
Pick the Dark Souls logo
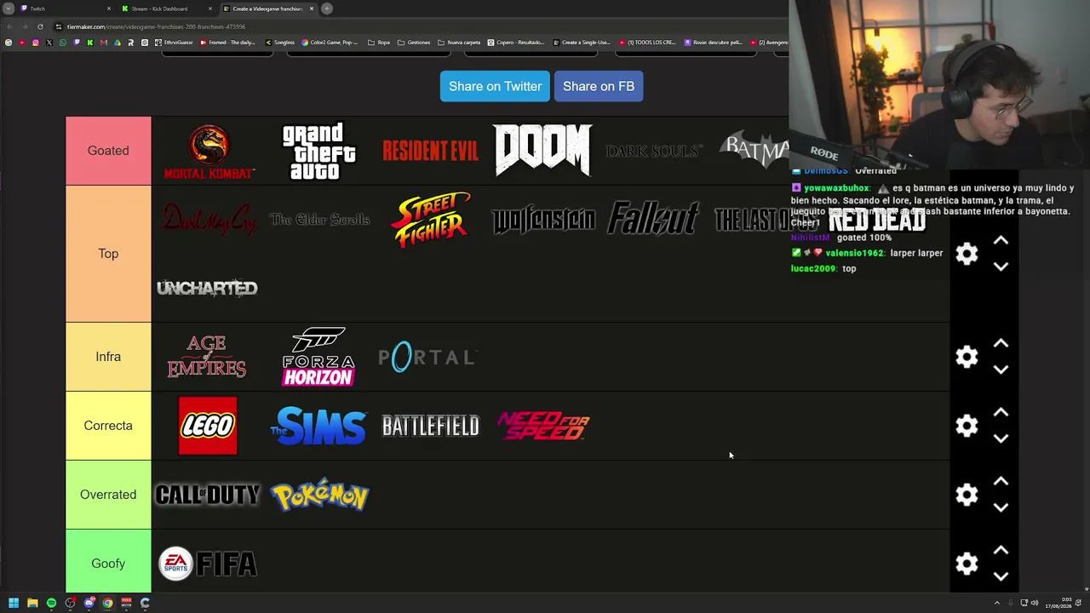(x=654, y=151)
